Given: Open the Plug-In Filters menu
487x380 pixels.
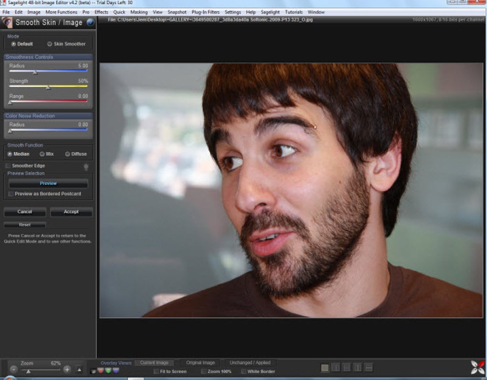Looking at the screenshot, I should click(x=205, y=12).
